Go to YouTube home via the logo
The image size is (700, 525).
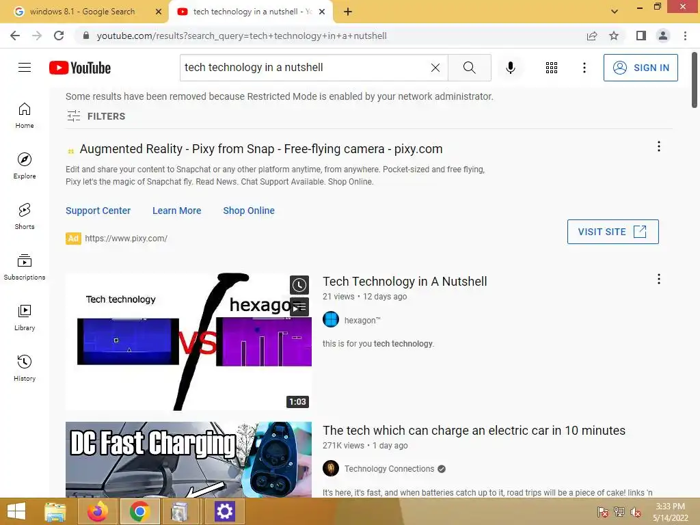pyautogui.click(x=80, y=68)
